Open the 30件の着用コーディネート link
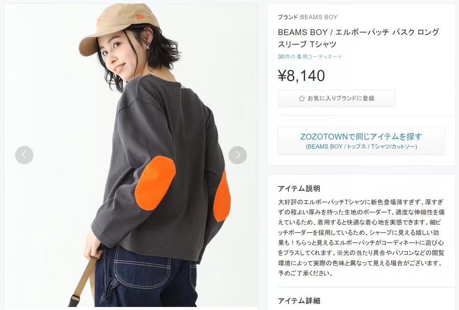This screenshot has height=310, width=459. click(310, 57)
